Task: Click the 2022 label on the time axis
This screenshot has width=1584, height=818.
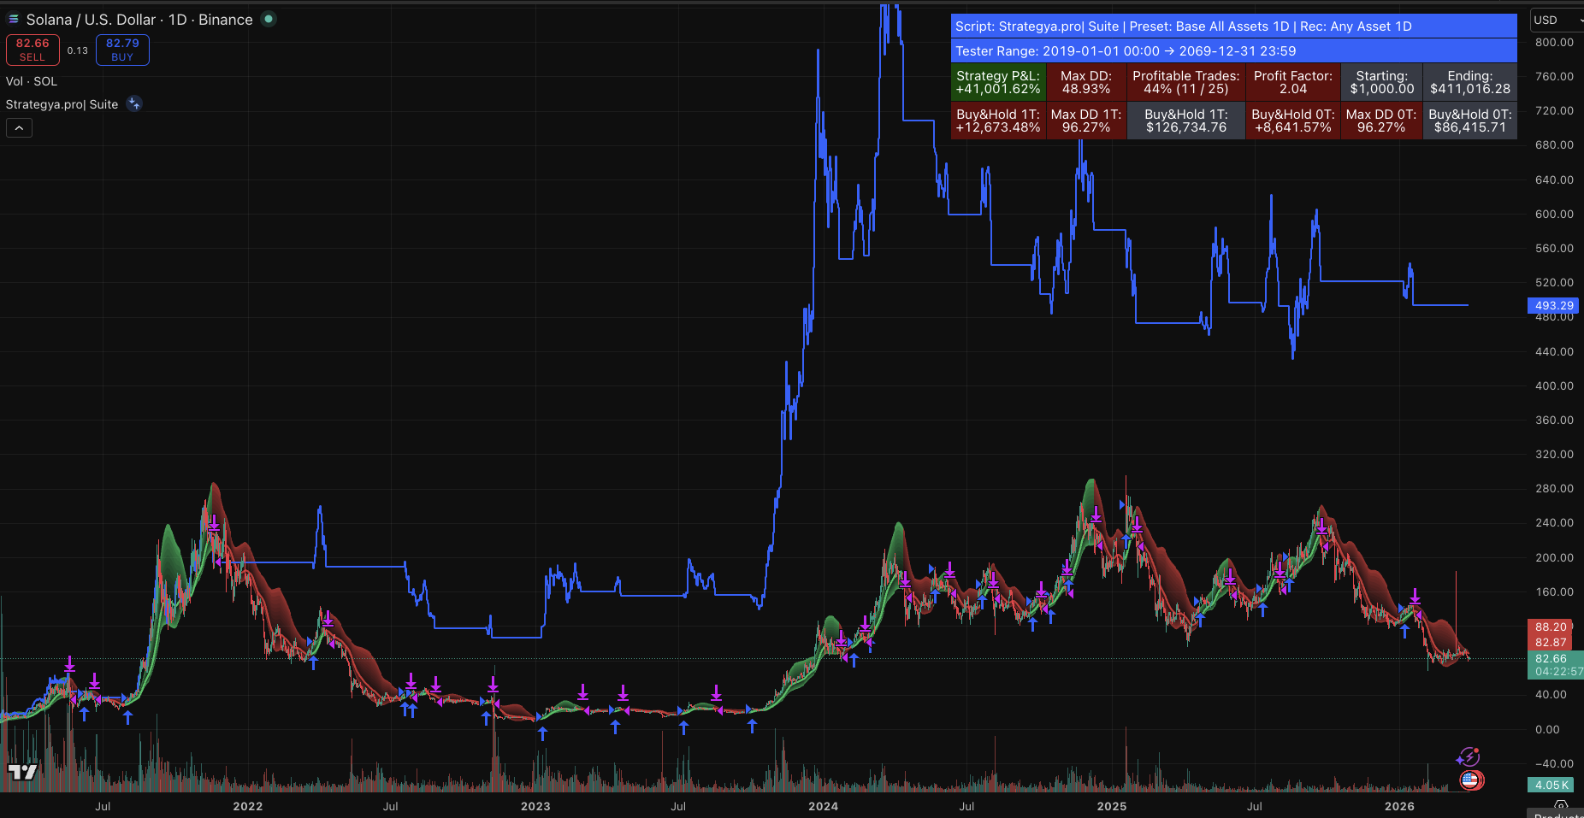Action: [x=248, y=806]
